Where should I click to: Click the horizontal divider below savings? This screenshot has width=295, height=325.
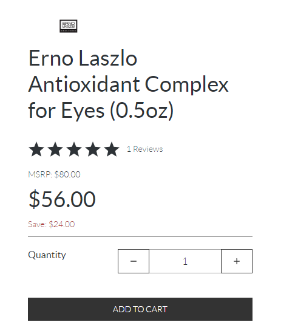tap(140, 236)
